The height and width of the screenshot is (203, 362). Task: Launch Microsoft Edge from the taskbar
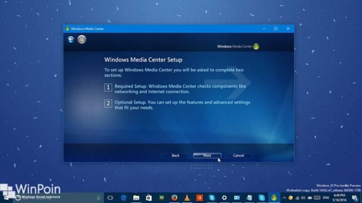tap(124, 198)
